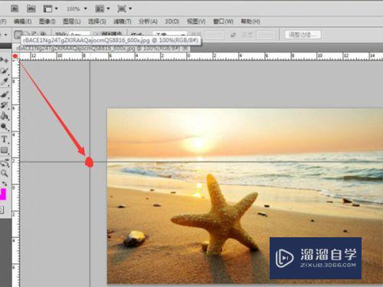Select the Quick Selection tool

pyautogui.click(x=5, y=71)
